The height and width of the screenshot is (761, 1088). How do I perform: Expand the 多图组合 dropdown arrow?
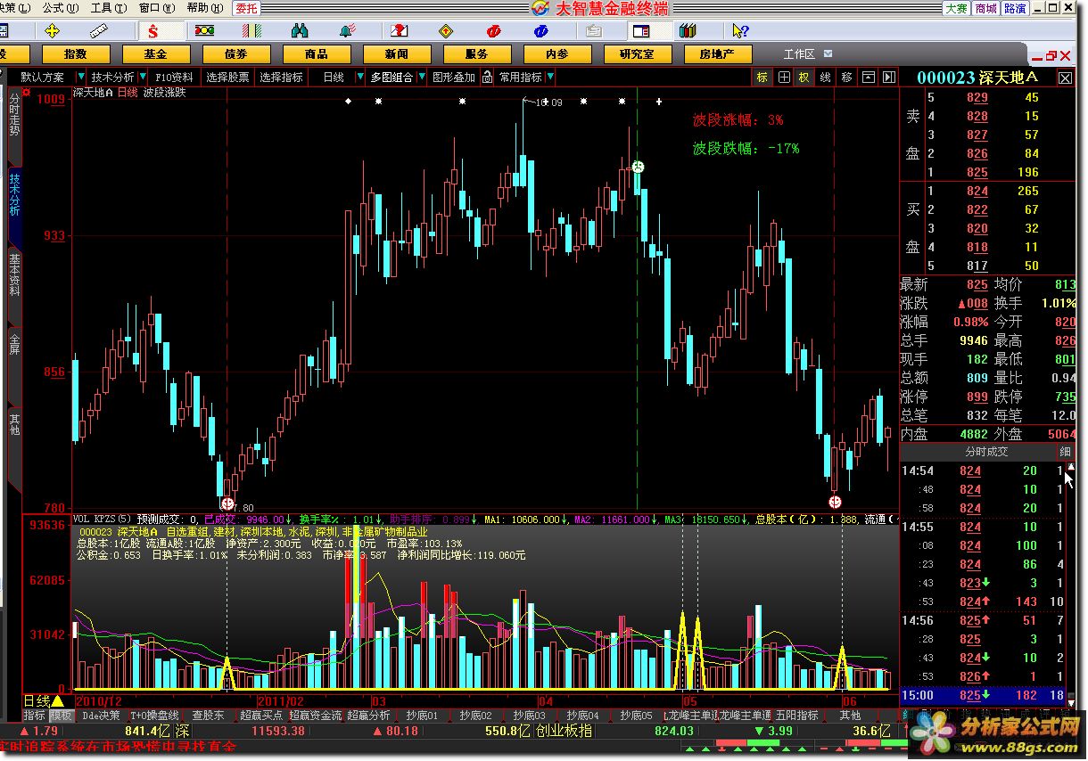tap(421, 78)
